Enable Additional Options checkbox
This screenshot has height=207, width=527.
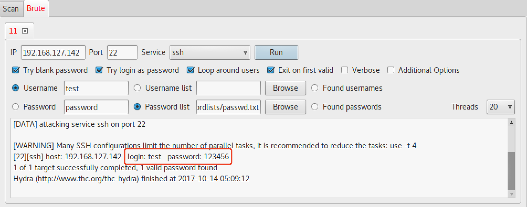[391, 70]
